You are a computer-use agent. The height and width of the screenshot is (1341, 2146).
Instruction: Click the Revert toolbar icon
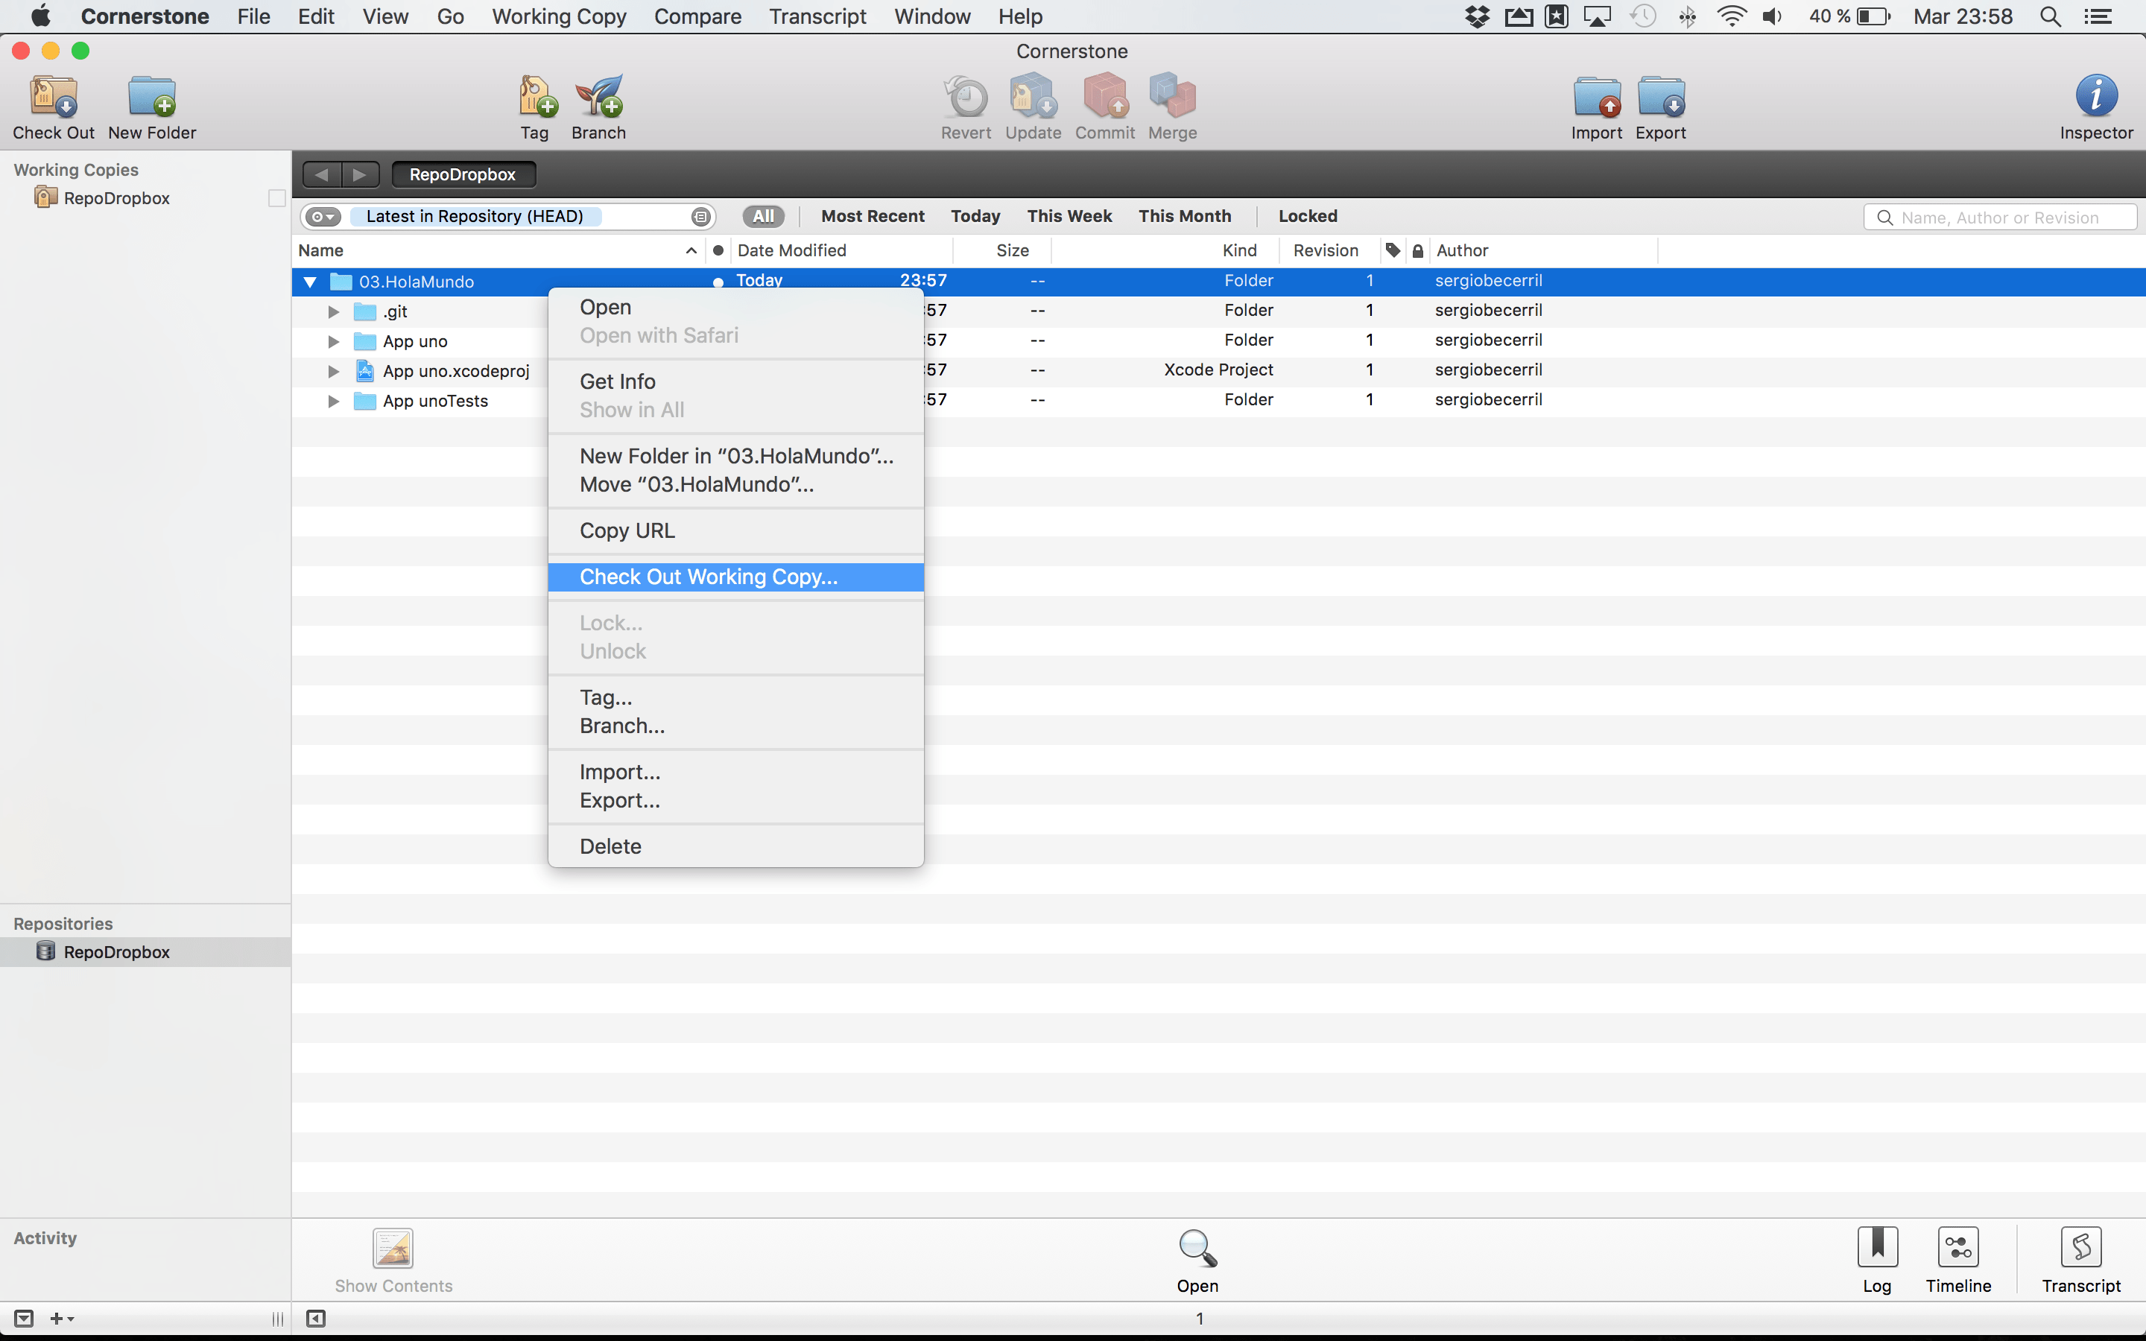pos(966,96)
